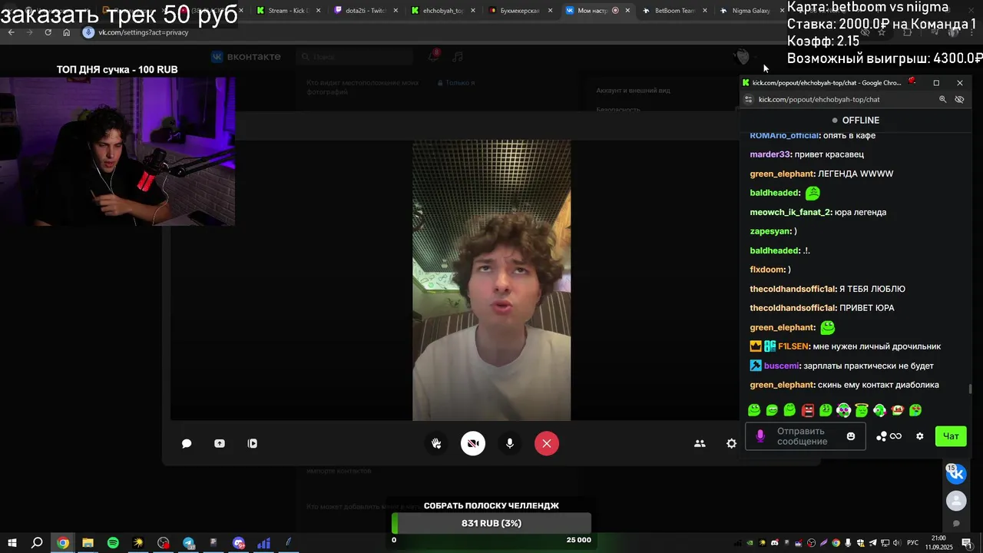Viewport: 983px width, 553px height.
Task: Open Kick chat settings gear
Action: (920, 436)
